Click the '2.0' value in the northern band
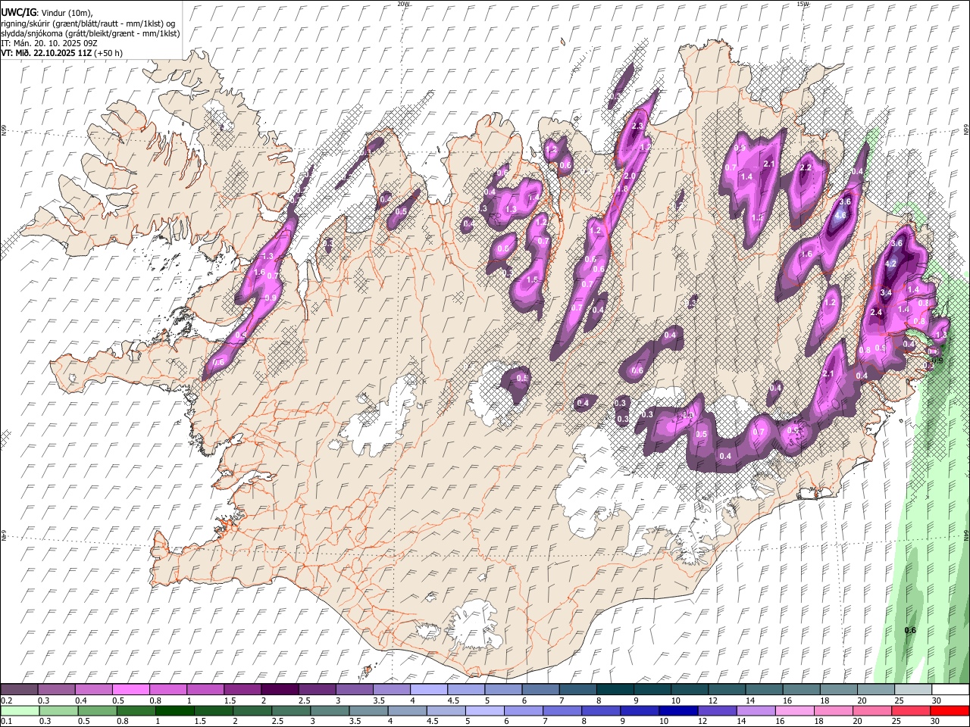 [629, 176]
